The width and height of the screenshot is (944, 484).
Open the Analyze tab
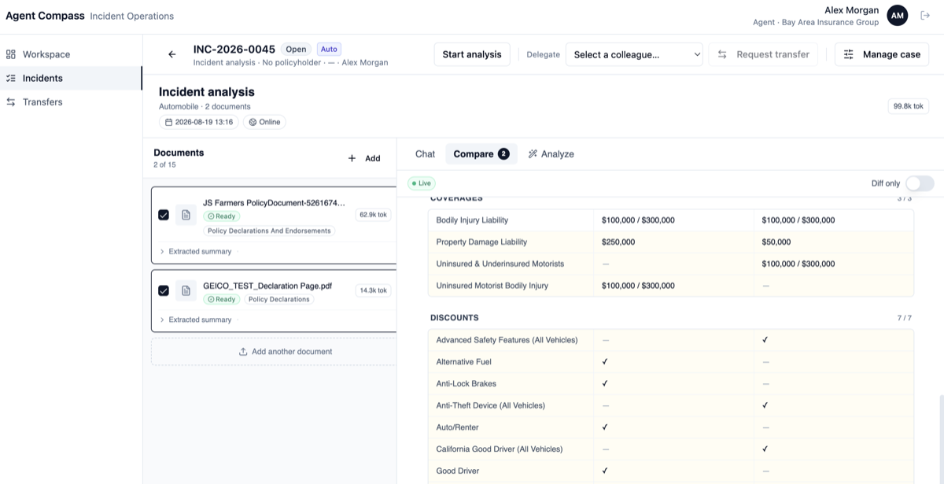tap(551, 154)
